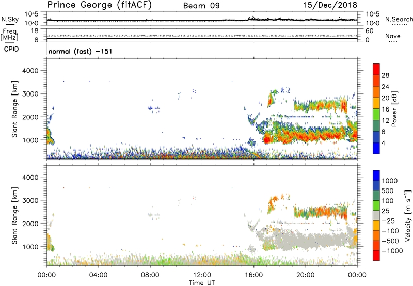The width and height of the screenshot is (413, 286).
Task: Click the "1000" tick in the power panel
Action: [x=30, y=140]
